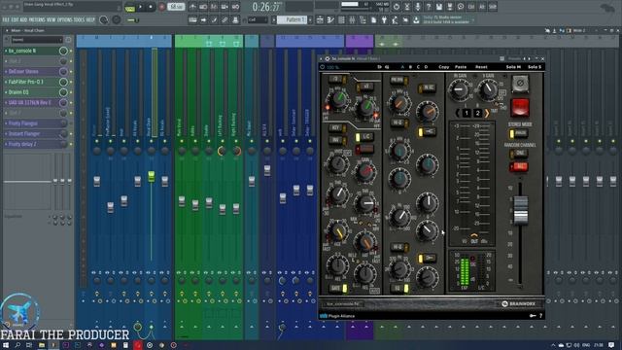Click the bx_console power bypass icon
622x350 pixels.
[323, 67]
